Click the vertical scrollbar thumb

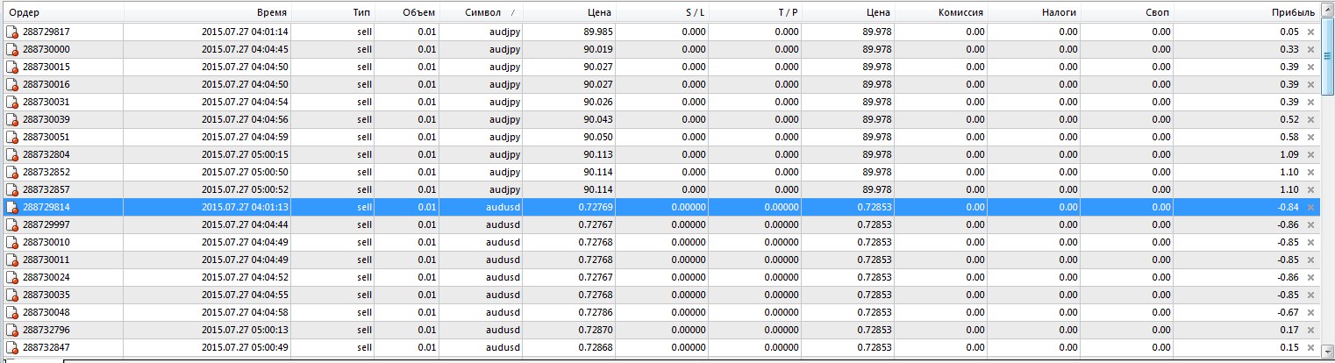1327,55
